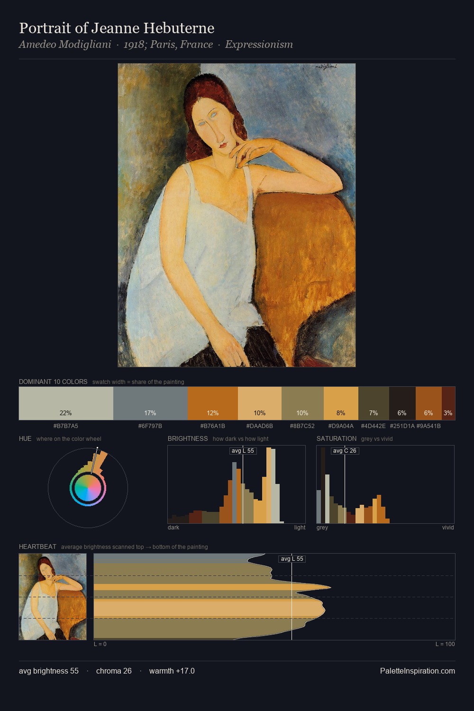Click the hex code '#6F797B' label

coord(150,426)
